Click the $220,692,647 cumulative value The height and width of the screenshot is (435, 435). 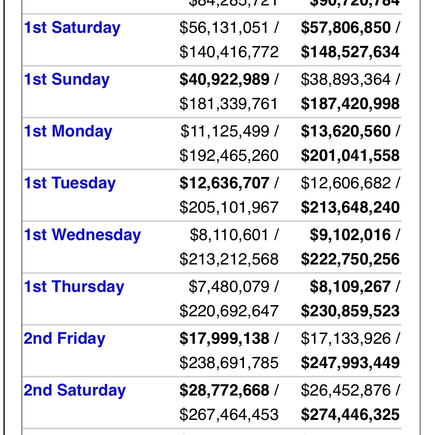pos(229,311)
